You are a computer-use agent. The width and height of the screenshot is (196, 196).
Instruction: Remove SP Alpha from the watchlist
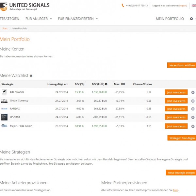(193, 117)
